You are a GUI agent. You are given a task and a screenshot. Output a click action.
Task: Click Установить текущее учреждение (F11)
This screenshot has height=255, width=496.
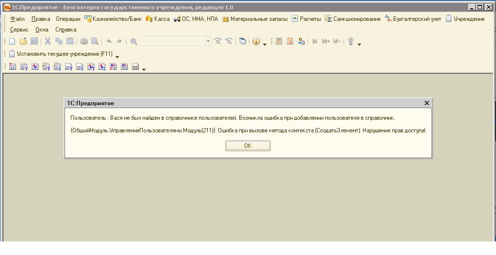tap(60, 54)
